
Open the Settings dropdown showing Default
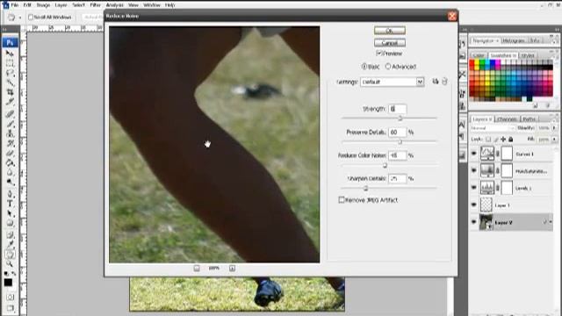point(393,82)
